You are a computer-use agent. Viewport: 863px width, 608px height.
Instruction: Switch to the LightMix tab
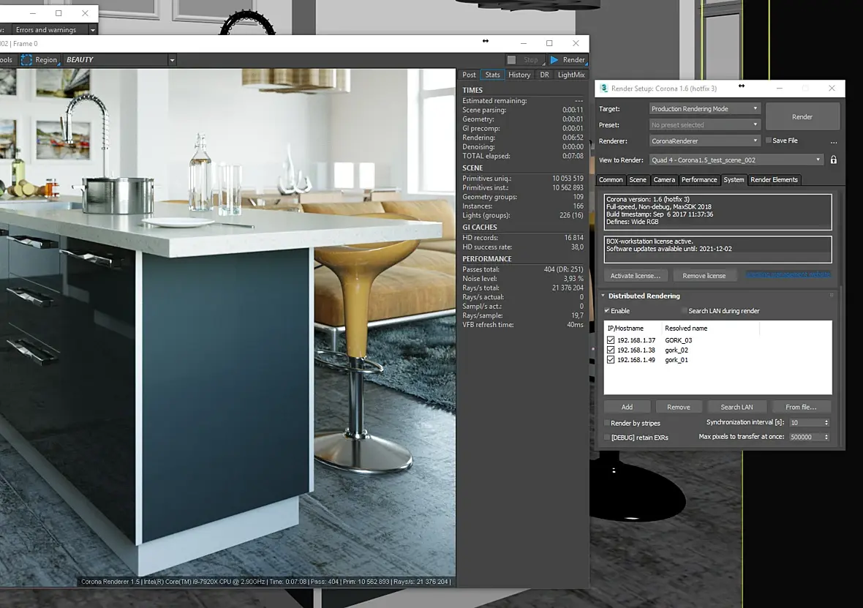[x=570, y=75]
